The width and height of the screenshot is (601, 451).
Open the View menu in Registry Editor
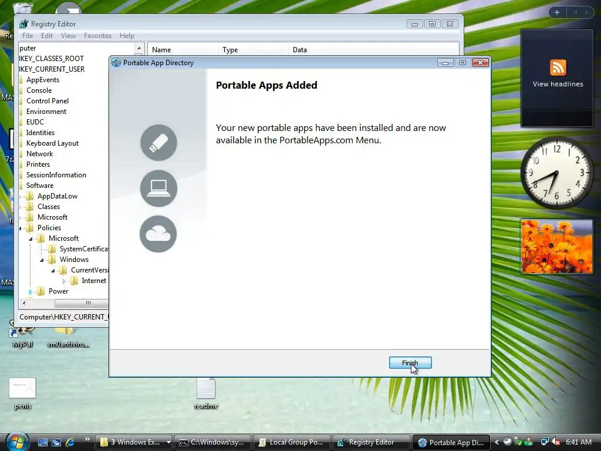tap(68, 36)
